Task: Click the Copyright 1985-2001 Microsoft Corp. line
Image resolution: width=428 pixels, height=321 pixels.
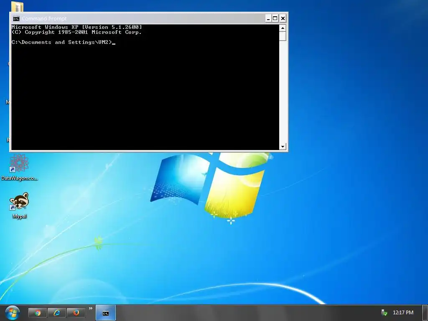Action: [x=77, y=32]
